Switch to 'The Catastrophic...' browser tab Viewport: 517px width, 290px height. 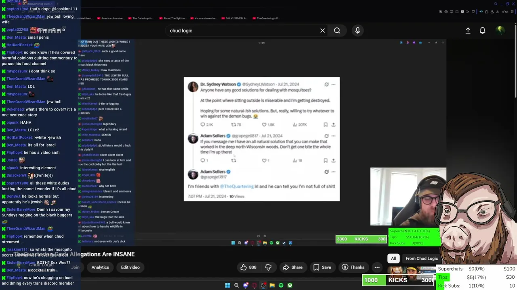141,18
